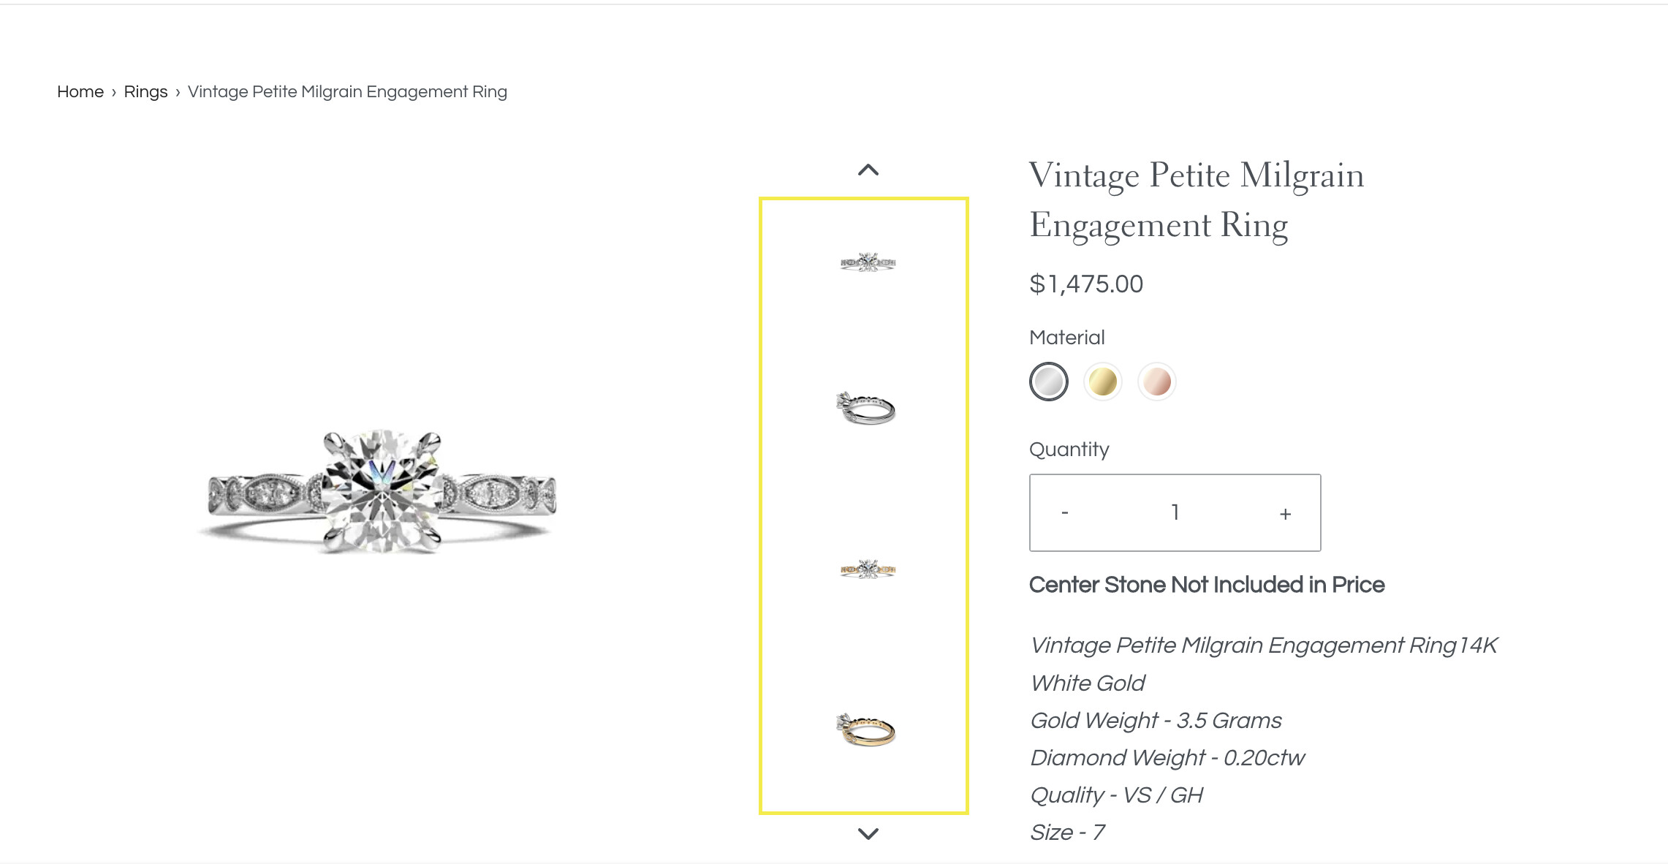Decrease quantity with the minus button
The height and width of the screenshot is (864, 1668).
pos(1065,513)
